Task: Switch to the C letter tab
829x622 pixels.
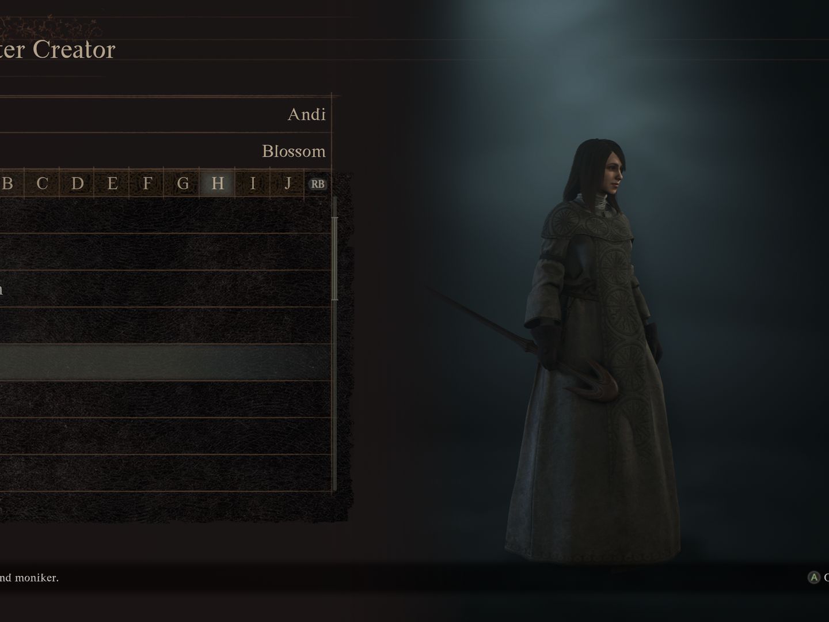Action: 42,184
